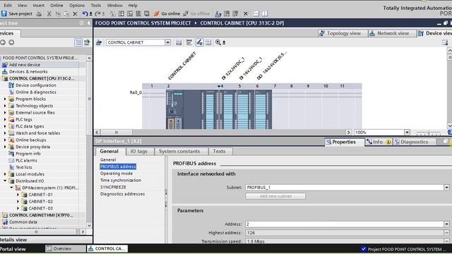The height and width of the screenshot is (254, 452).
Task: Toggle the grid/page break display icon
Action: (208, 42)
